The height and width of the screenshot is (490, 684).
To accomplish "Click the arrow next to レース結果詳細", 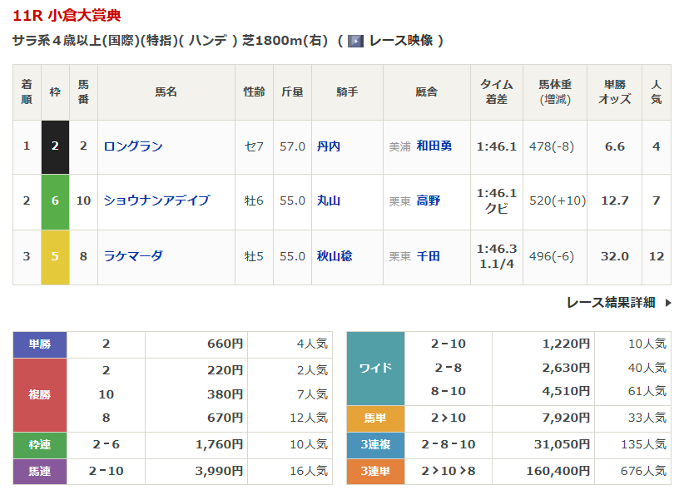I will pyautogui.click(x=667, y=303).
